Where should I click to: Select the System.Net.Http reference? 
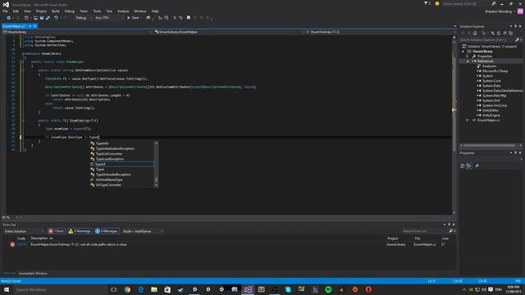click(x=494, y=96)
